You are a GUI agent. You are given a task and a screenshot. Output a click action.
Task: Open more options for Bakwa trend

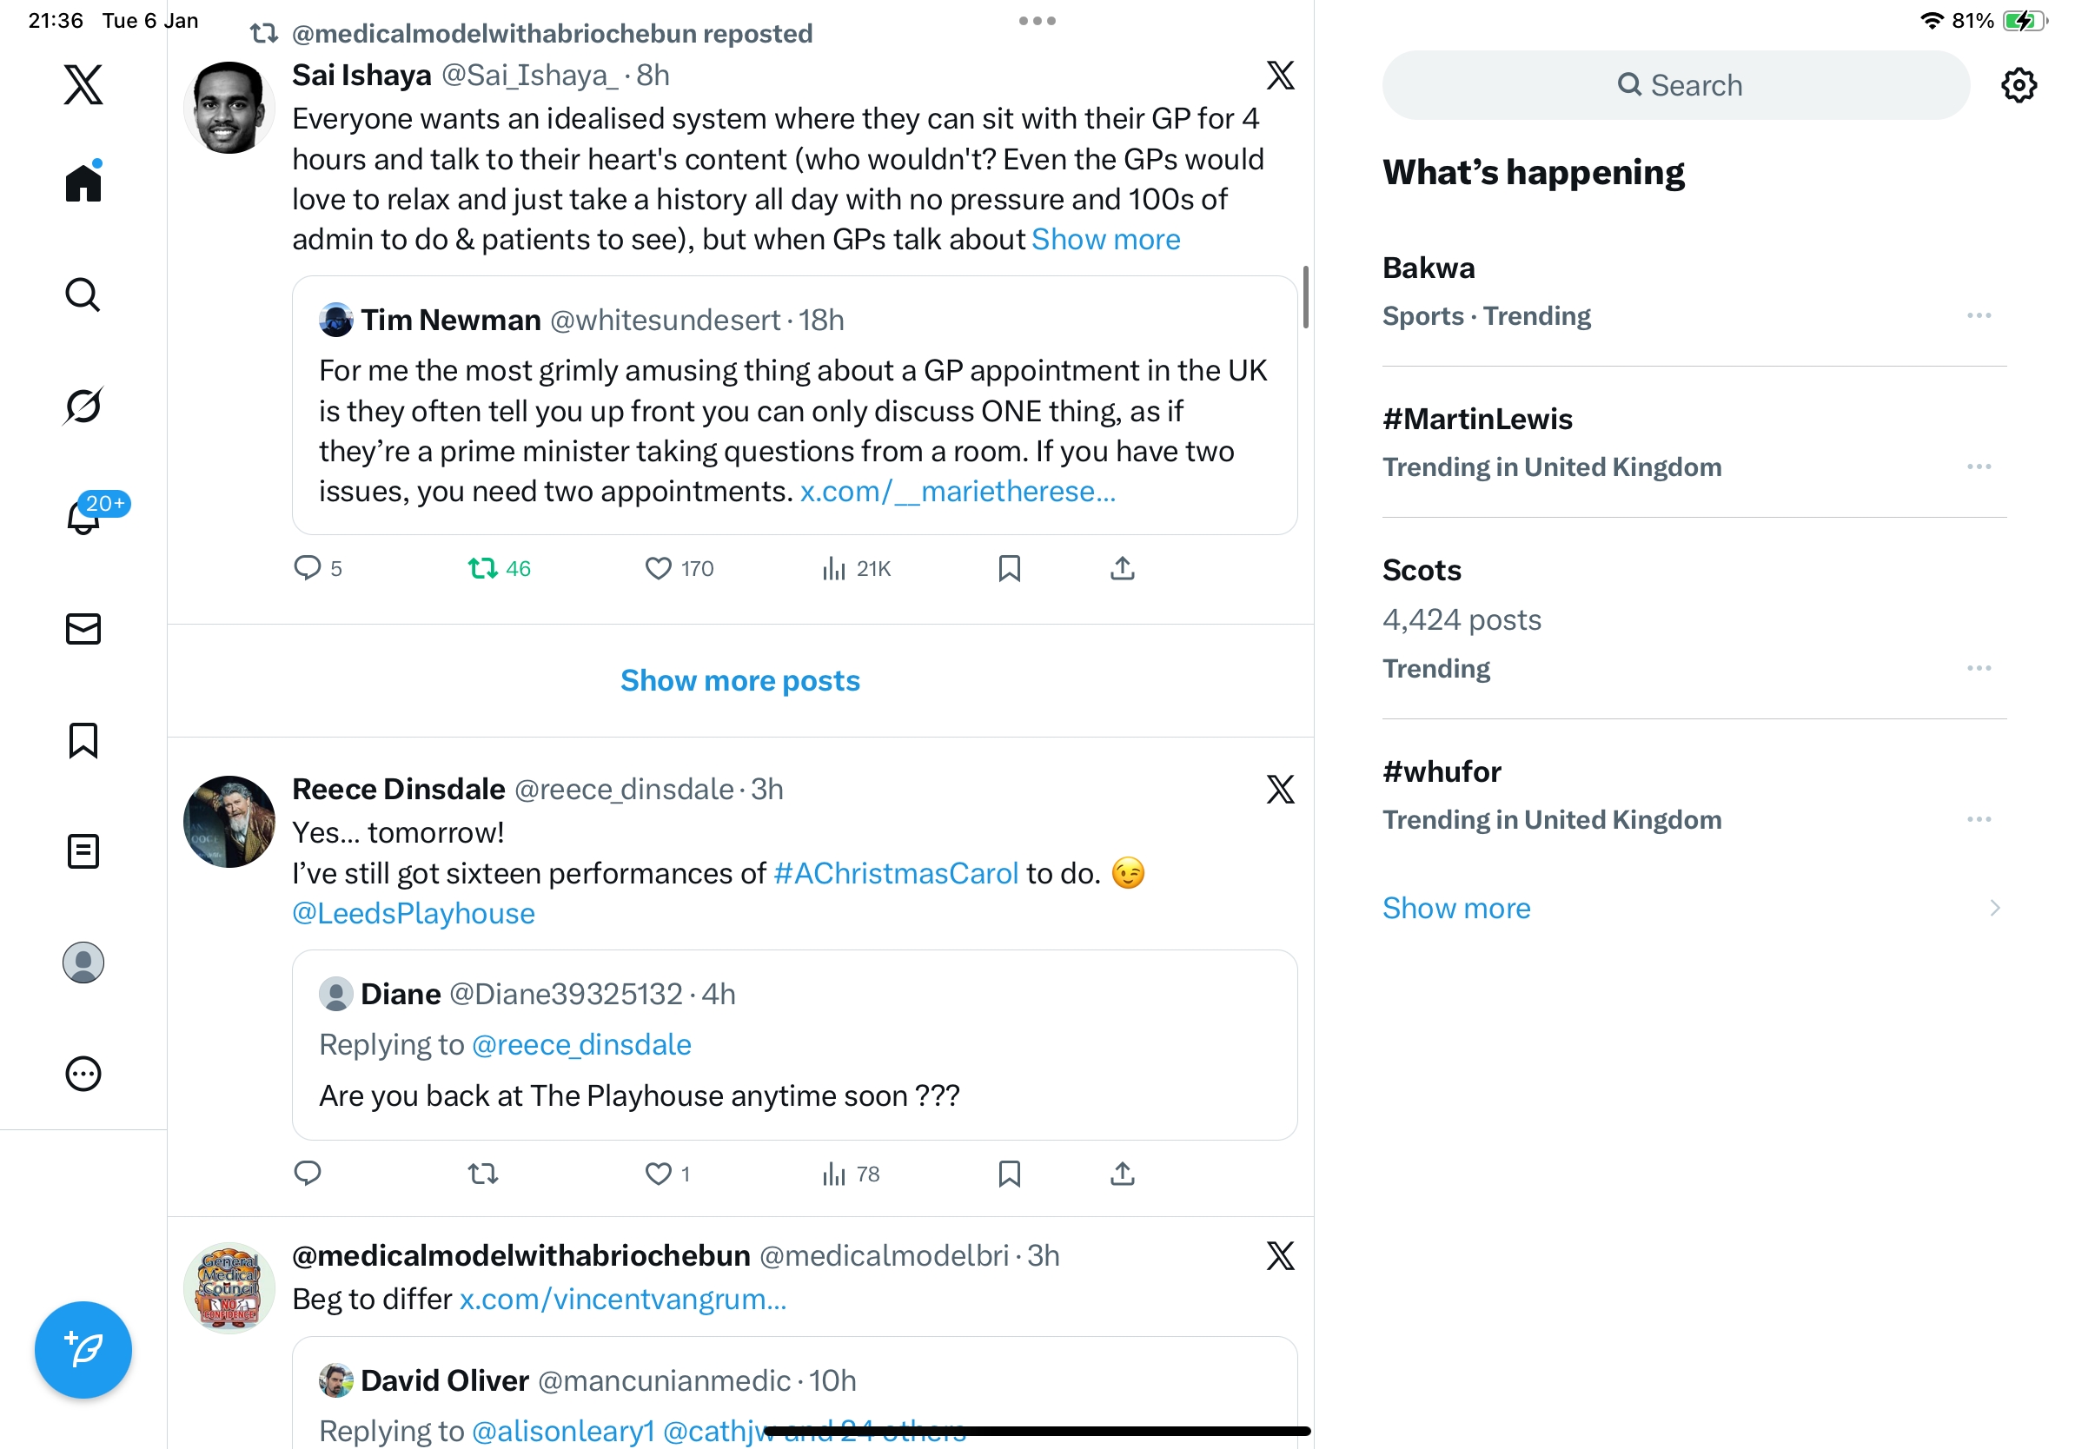pyautogui.click(x=1979, y=315)
